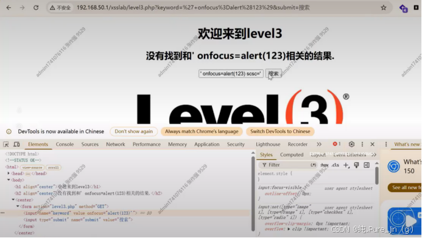Collapse the form element node
The width and height of the screenshot is (422, 238).
(x=18, y=206)
